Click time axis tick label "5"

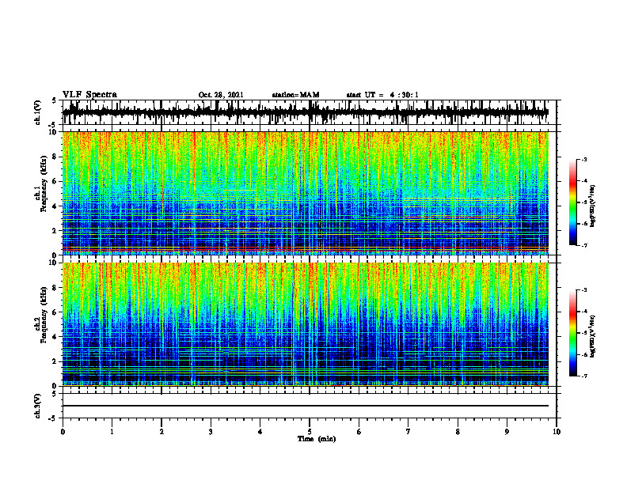click(310, 432)
